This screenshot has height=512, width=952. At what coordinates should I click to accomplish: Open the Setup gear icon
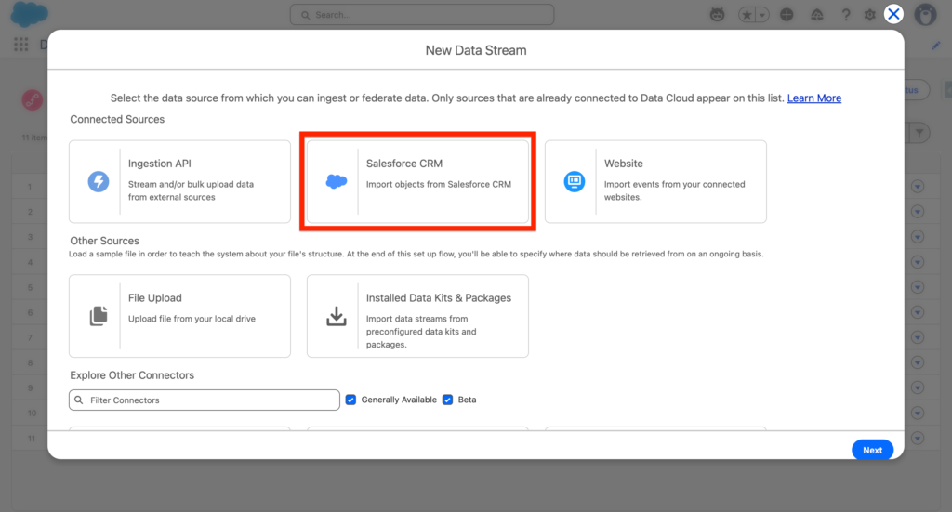870,15
